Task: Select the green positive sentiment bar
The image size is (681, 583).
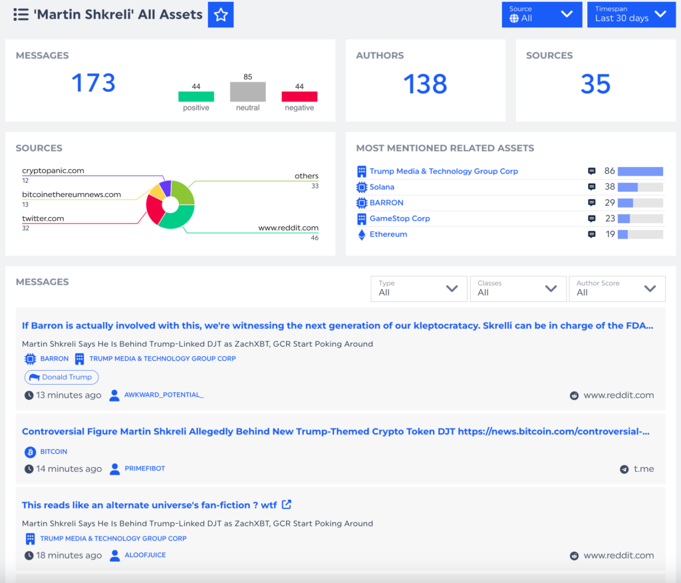Action: (x=196, y=97)
